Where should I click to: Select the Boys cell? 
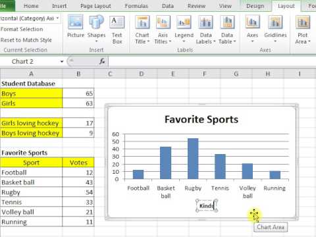(31, 93)
